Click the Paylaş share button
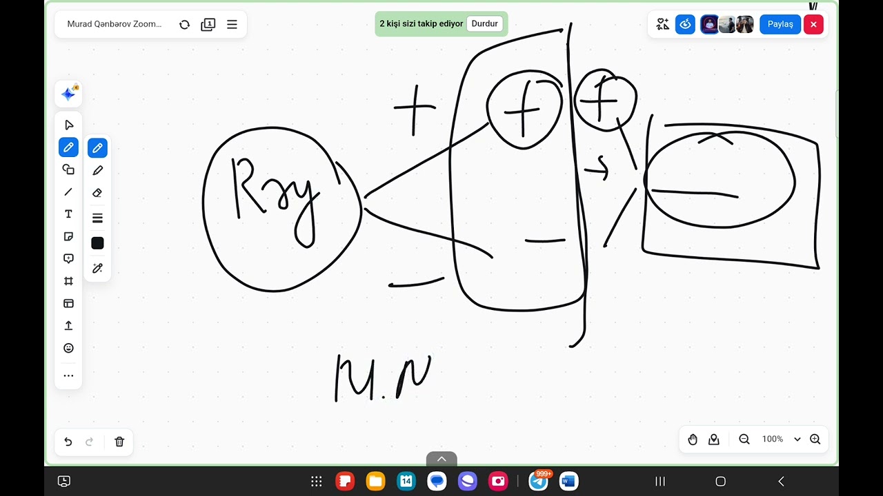 [x=780, y=24]
